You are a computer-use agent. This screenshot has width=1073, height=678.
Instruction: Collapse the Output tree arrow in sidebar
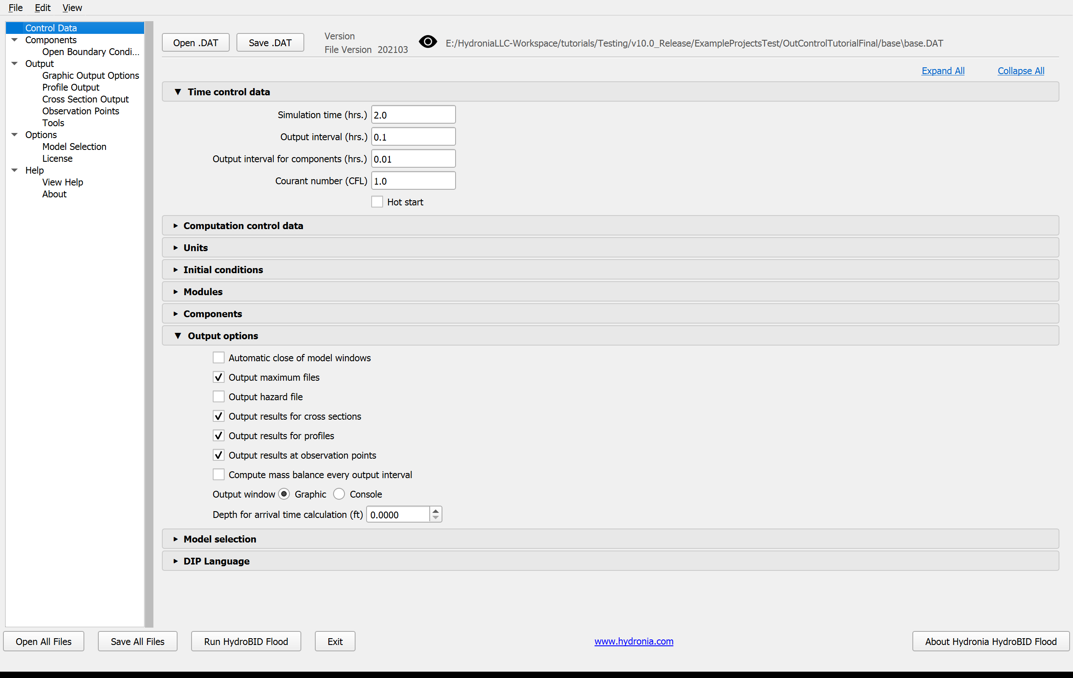point(14,63)
